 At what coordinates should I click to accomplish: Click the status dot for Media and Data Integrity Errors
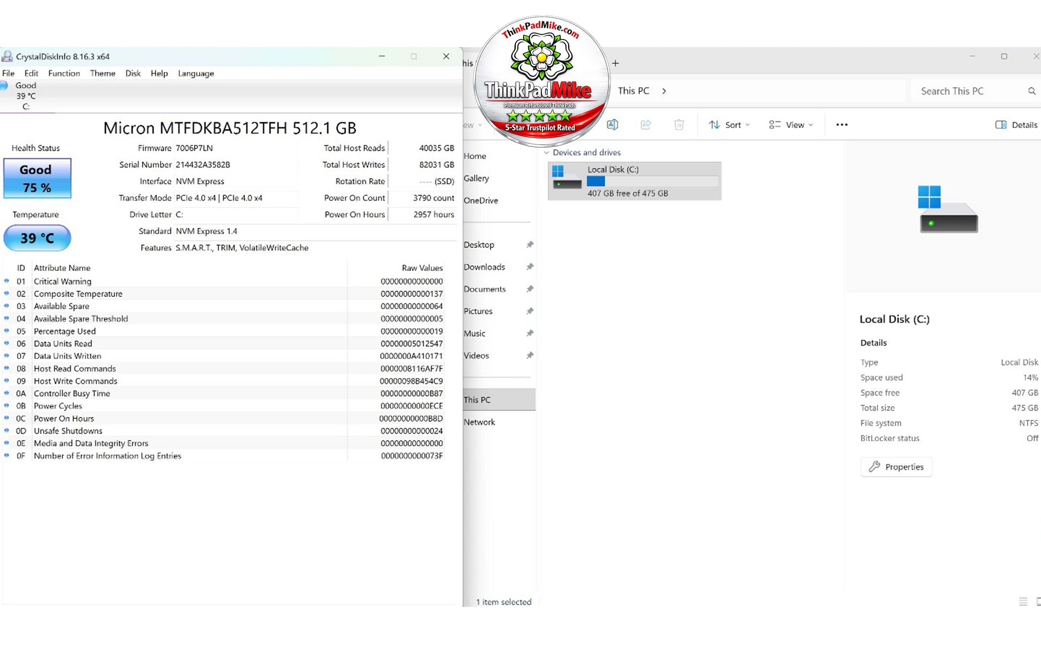pos(6,443)
